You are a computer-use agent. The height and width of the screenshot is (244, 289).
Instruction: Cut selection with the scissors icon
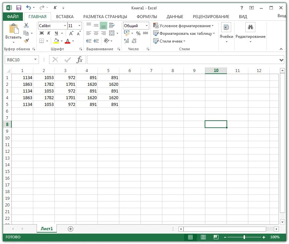(26, 25)
